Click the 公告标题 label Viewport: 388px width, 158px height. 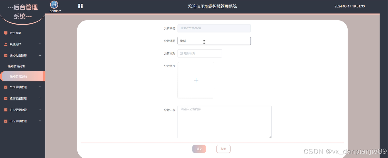point(170,41)
